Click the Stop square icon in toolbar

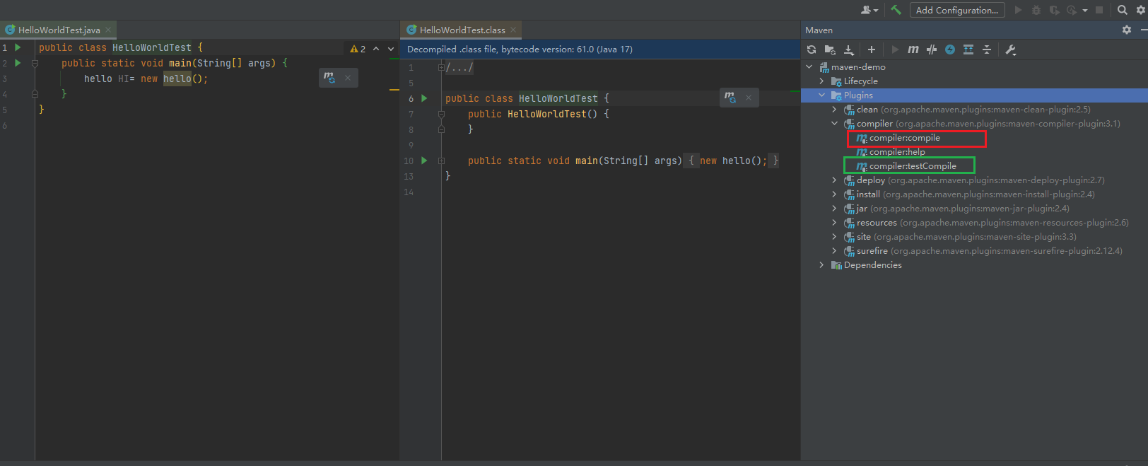tap(1099, 10)
